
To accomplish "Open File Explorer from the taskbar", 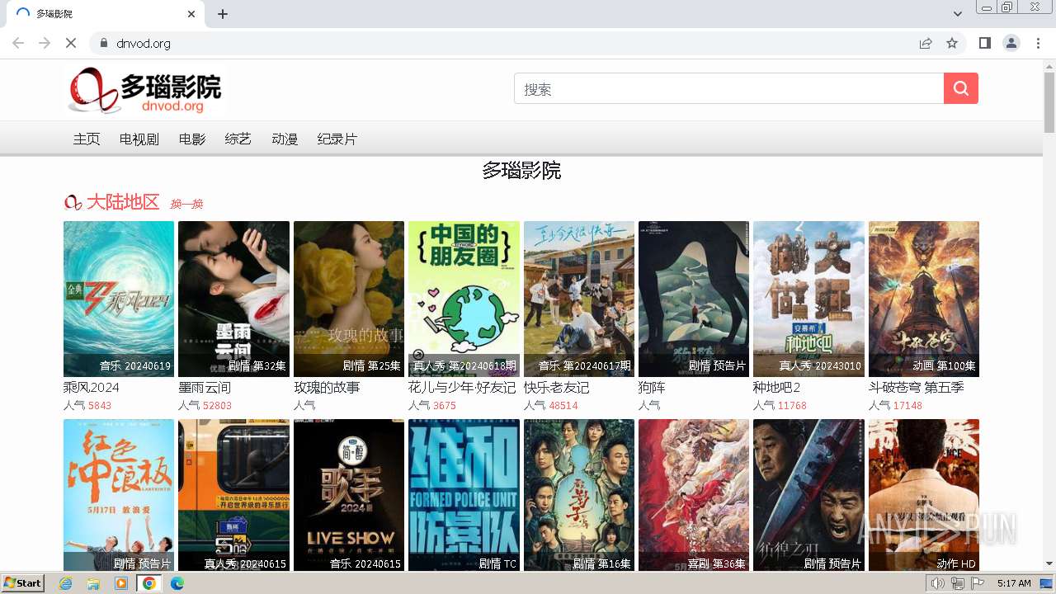I will [93, 583].
